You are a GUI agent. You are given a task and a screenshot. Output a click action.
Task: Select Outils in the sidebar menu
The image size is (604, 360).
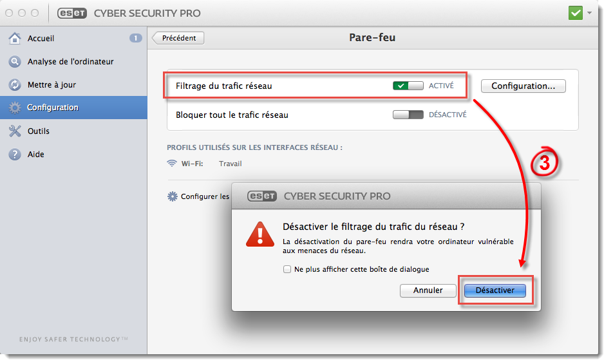[39, 131]
